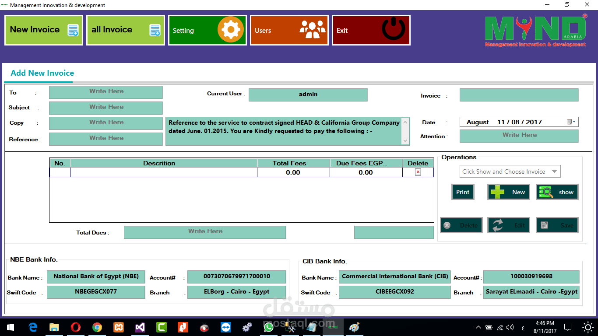The height and width of the screenshot is (336, 598).
Task: Open Google Chrome from the taskbar
Action: click(97, 327)
